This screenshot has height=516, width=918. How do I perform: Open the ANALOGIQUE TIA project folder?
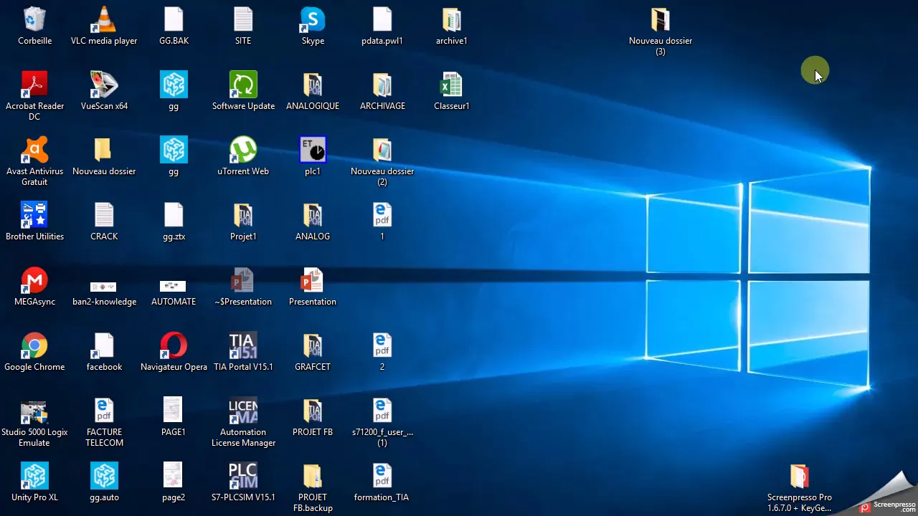pos(313,85)
